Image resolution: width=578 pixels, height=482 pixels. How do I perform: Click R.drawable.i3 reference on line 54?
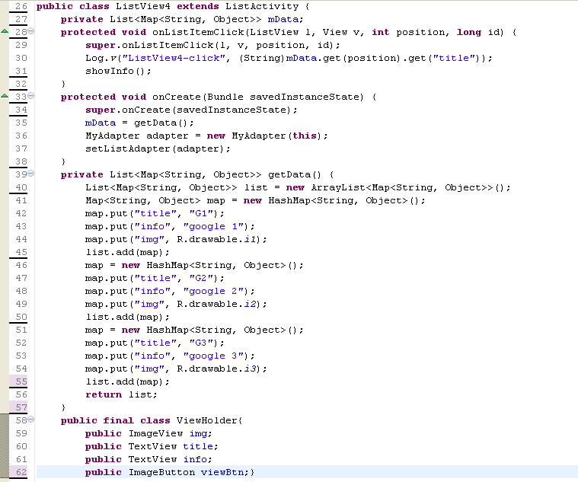pyautogui.click(x=216, y=369)
